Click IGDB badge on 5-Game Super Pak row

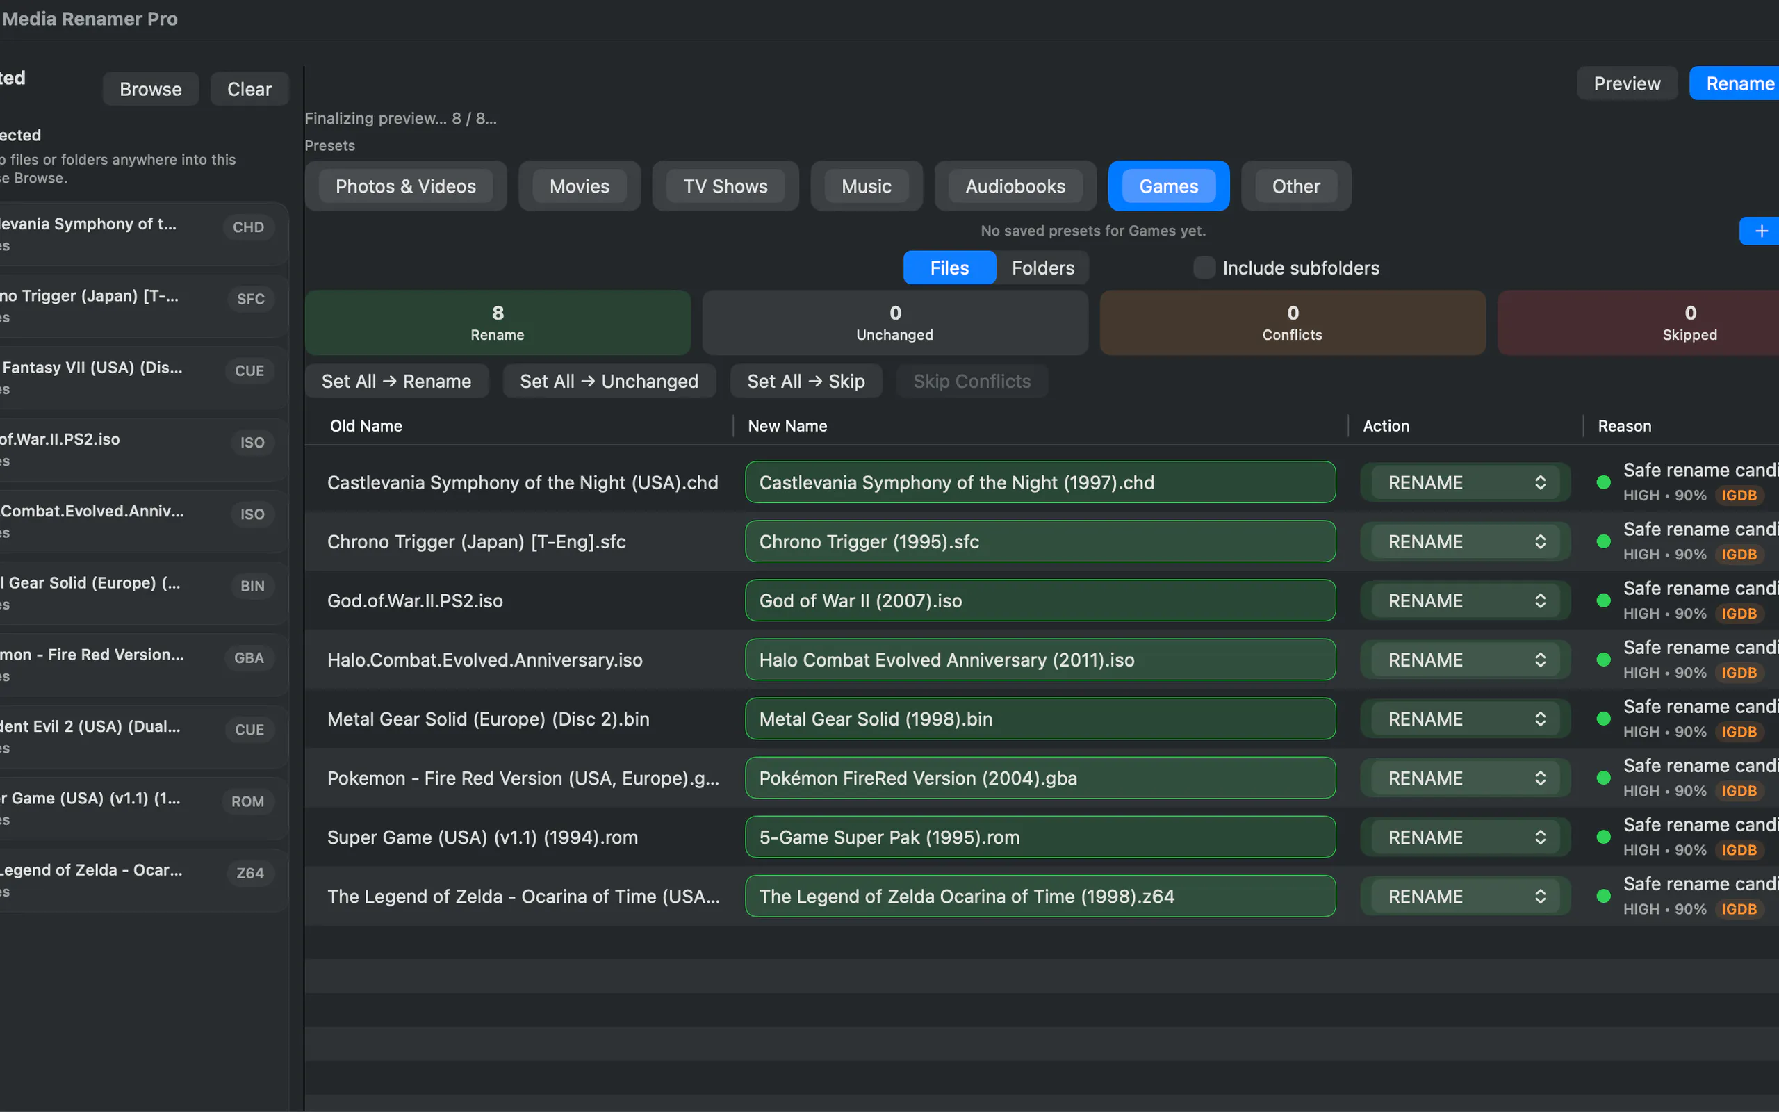point(1739,850)
